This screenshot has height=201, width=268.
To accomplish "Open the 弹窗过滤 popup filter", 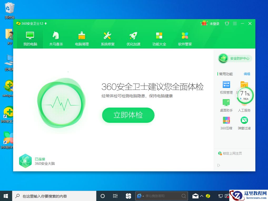I will tap(244, 123).
